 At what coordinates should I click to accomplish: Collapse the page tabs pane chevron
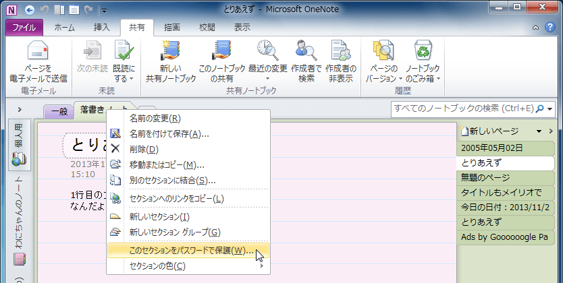tap(551, 131)
